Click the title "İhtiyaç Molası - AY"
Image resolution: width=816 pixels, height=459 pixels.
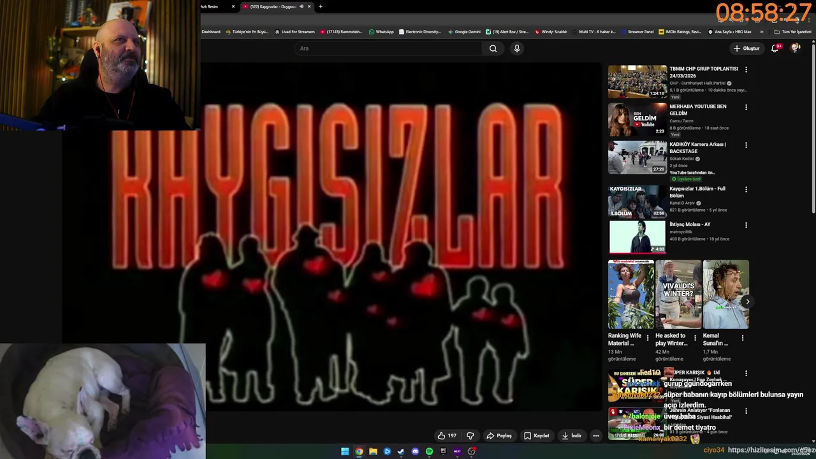(690, 224)
